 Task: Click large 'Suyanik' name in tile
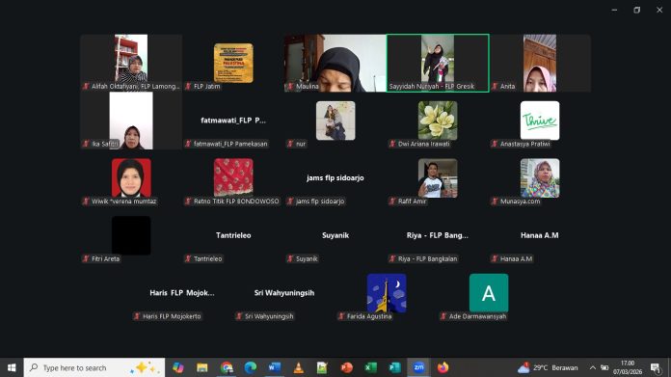click(x=335, y=235)
